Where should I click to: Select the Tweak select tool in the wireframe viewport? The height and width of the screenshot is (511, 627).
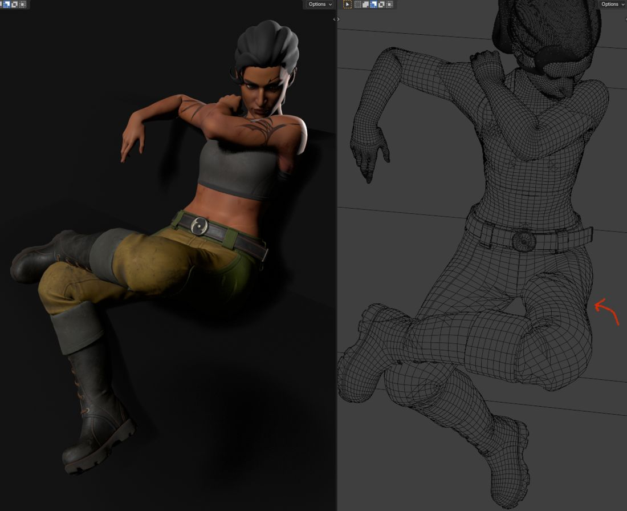coord(348,5)
